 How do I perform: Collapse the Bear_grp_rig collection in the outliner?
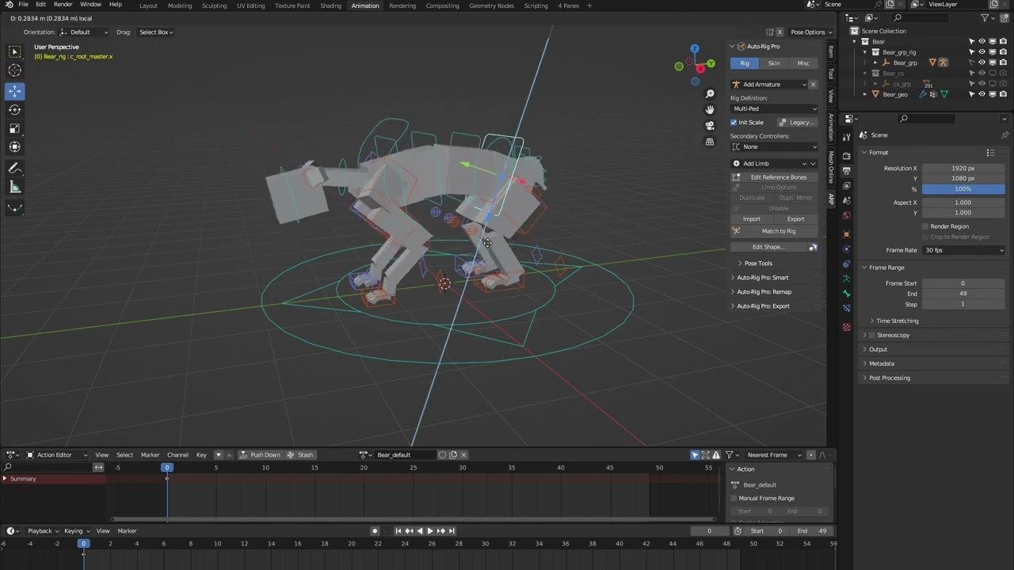(865, 52)
